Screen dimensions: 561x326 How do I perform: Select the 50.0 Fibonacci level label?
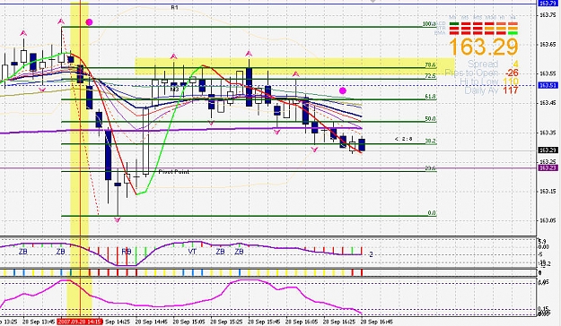pos(430,119)
